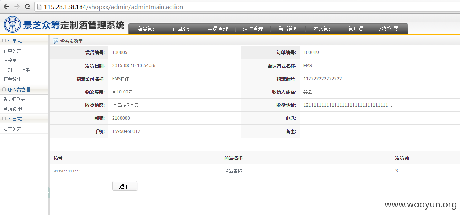The height and width of the screenshot is (215, 460).
Task: Open 订单列表 in the sidebar
Action: 12,51
